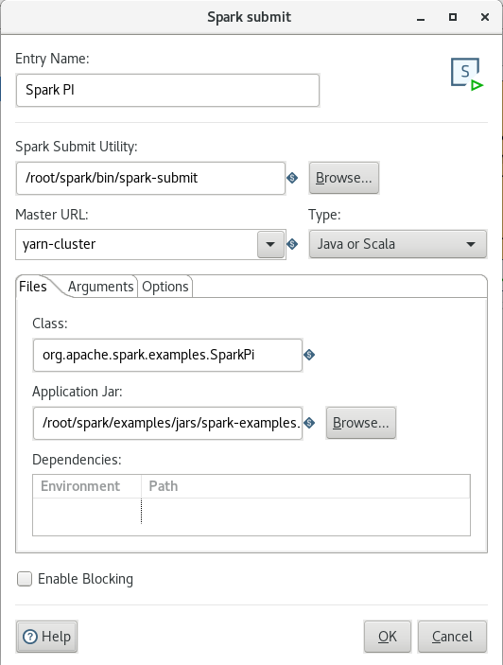
Task: Click variable icon beside Application Jar field
Action: 309,423
